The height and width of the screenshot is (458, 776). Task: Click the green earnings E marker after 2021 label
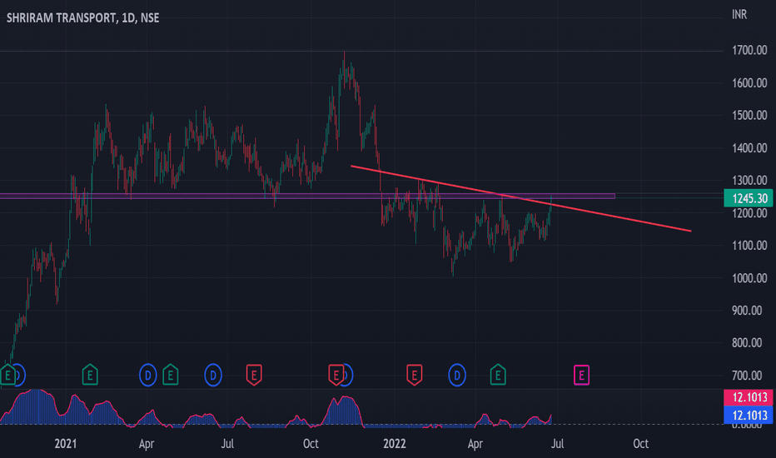(90, 375)
